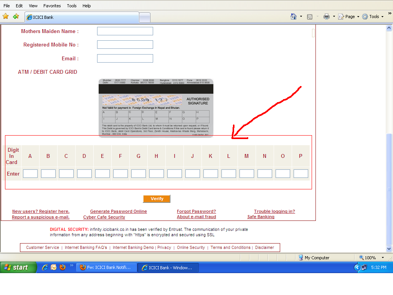Click the Registered Mobile No field
The width and height of the screenshot is (393, 295).
[125, 45]
